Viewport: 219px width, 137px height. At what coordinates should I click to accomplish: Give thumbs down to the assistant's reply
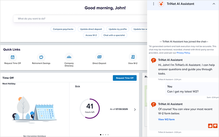coord(215,126)
